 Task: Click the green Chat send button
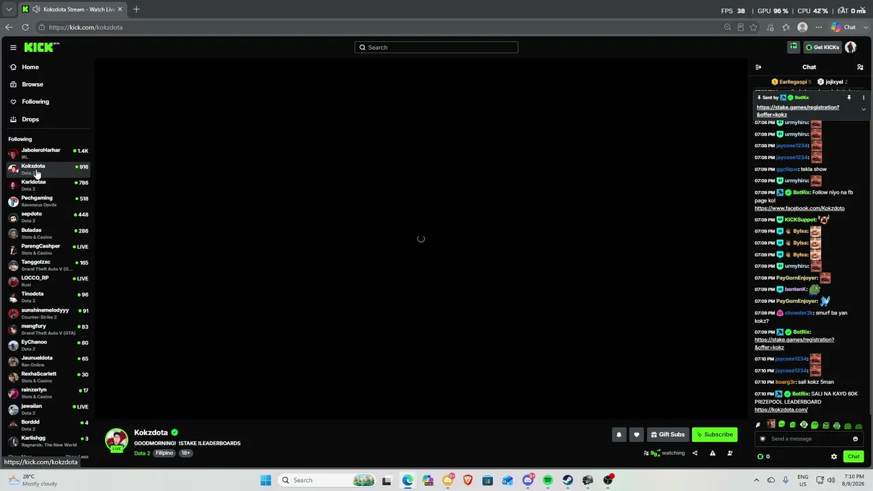(x=853, y=457)
